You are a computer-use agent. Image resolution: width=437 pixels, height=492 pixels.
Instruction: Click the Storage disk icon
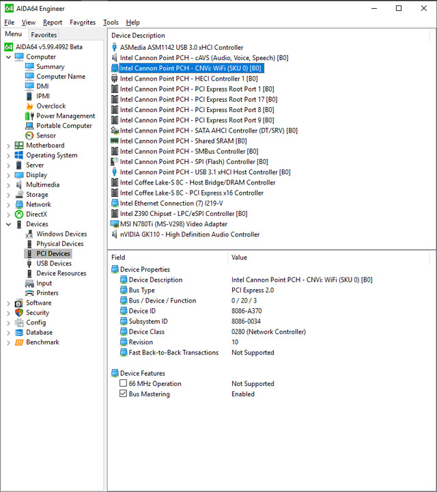(x=19, y=195)
